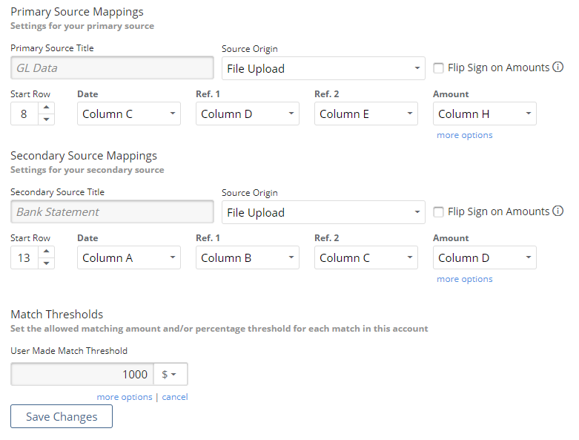Screen dimensions: 579x440
Task: Open the threshold $ unit dropdown
Action: click(171, 374)
